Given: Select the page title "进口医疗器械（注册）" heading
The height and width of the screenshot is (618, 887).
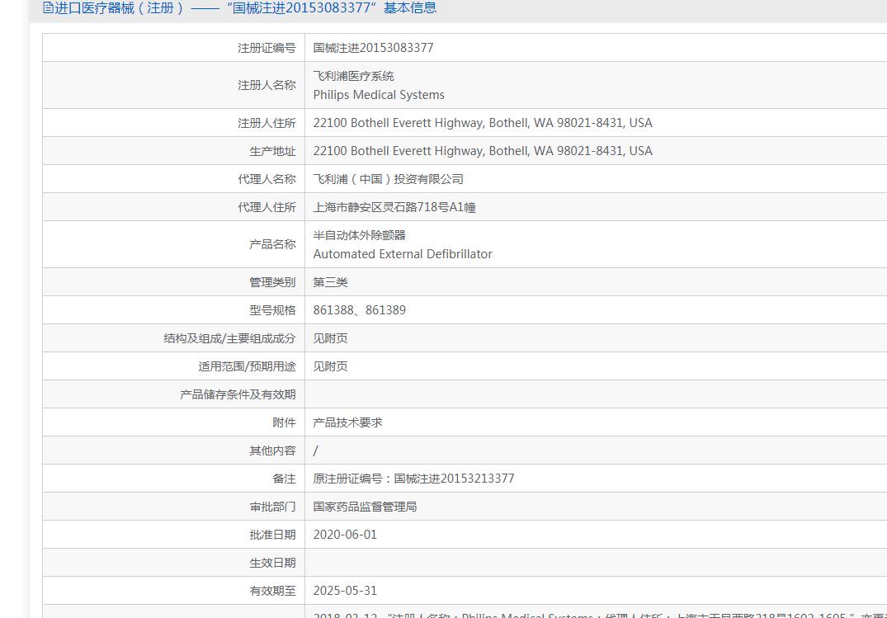Looking at the screenshot, I should (x=119, y=8).
